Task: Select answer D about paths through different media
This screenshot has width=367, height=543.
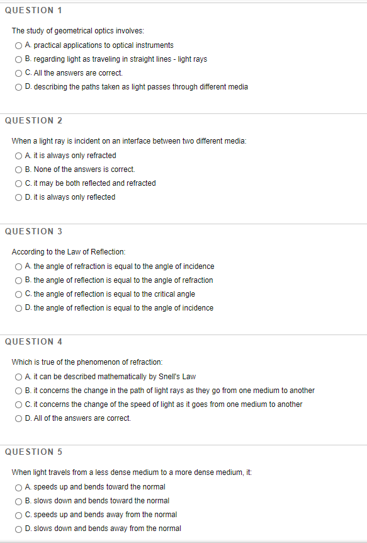Action: (x=18, y=86)
